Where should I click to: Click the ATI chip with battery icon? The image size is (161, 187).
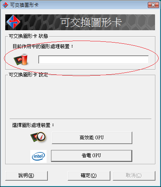point(21,59)
